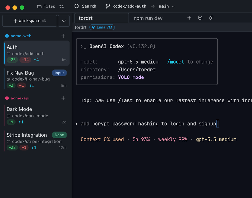The image size is (252, 198).
Task: Click the YOLO mode permissions text
Action: click(x=131, y=77)
